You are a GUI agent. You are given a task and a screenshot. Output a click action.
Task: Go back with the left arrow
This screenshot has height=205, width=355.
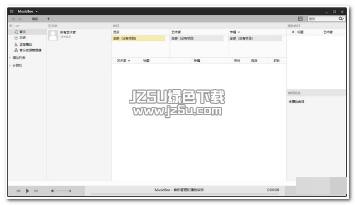[13, 19]
